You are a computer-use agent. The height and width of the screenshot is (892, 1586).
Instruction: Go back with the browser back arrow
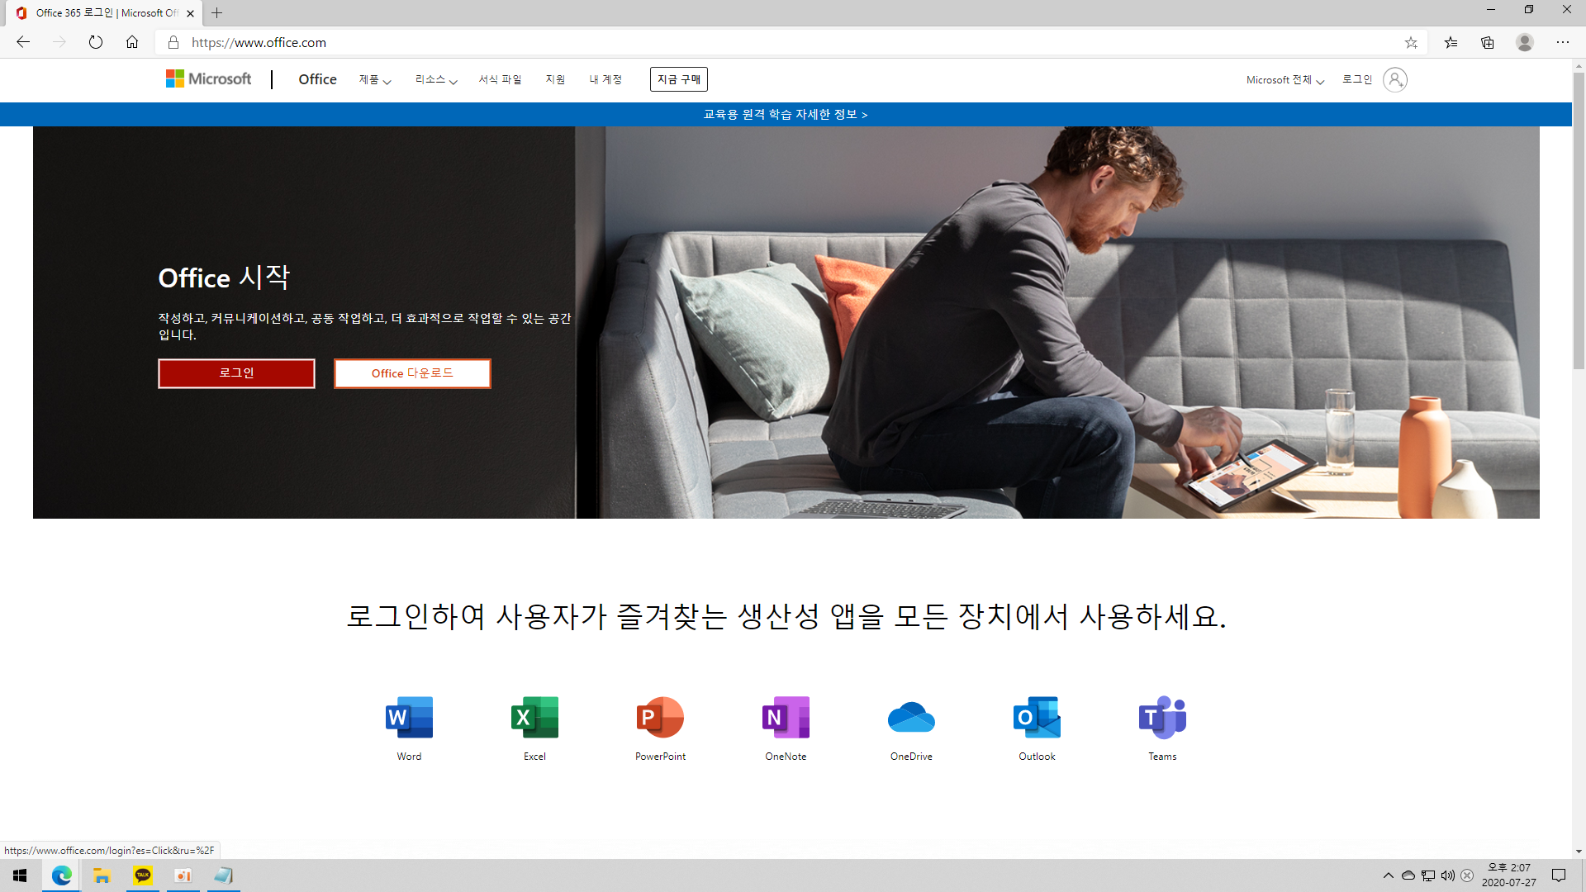pyautogui.click(x=23, y=42)
